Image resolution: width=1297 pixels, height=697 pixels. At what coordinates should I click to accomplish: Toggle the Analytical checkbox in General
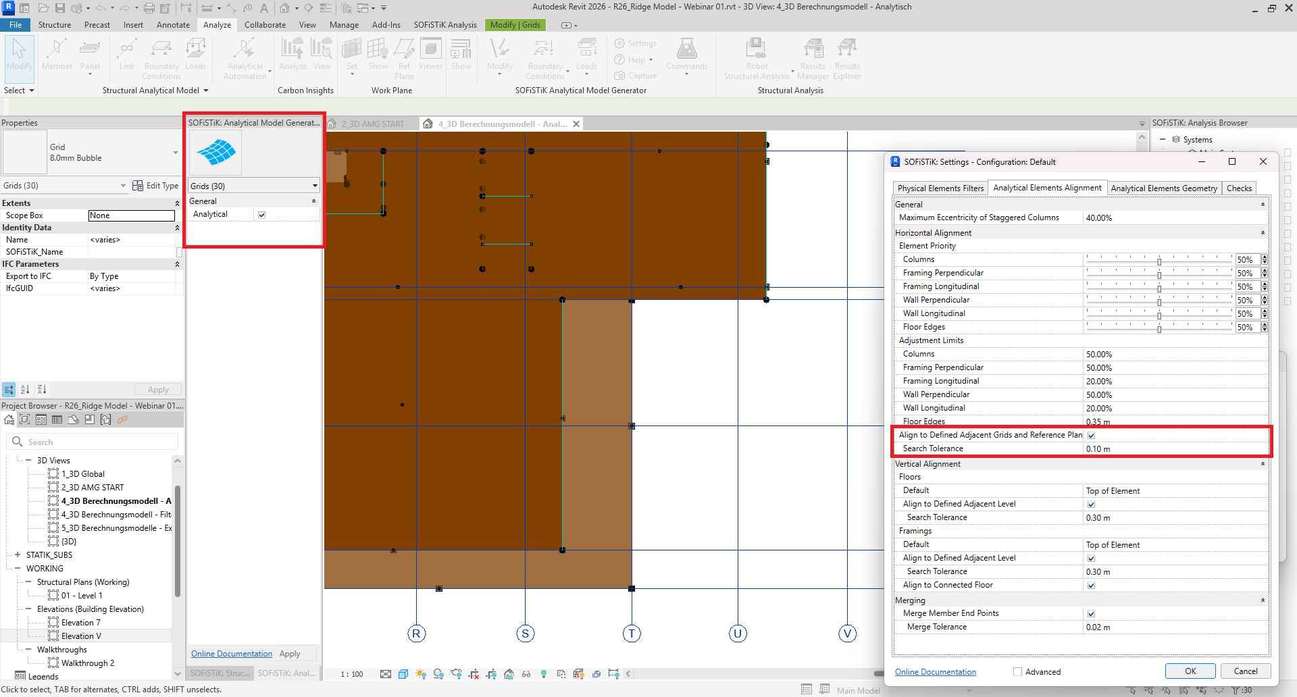[262, 215]
